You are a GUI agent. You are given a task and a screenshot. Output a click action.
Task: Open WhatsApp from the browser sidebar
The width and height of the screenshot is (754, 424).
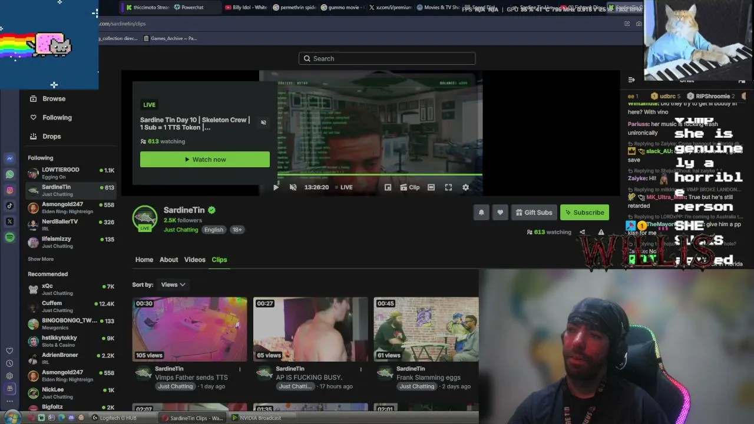click(10, 174)
